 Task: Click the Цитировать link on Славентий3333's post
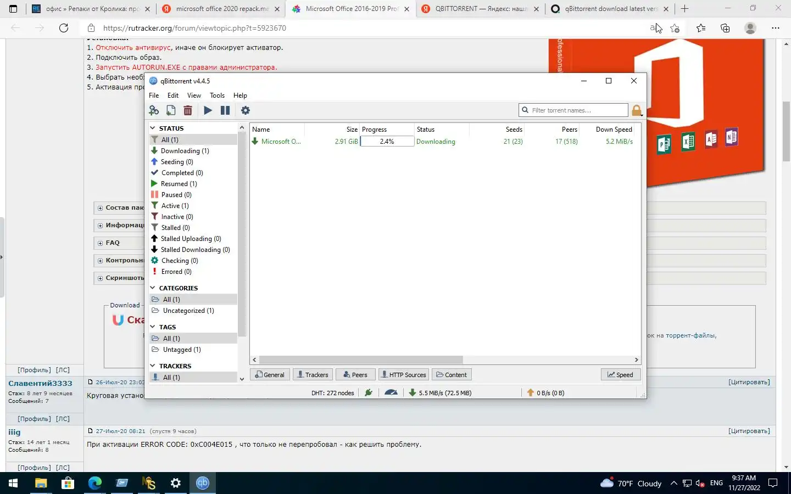tap(749, 382)
